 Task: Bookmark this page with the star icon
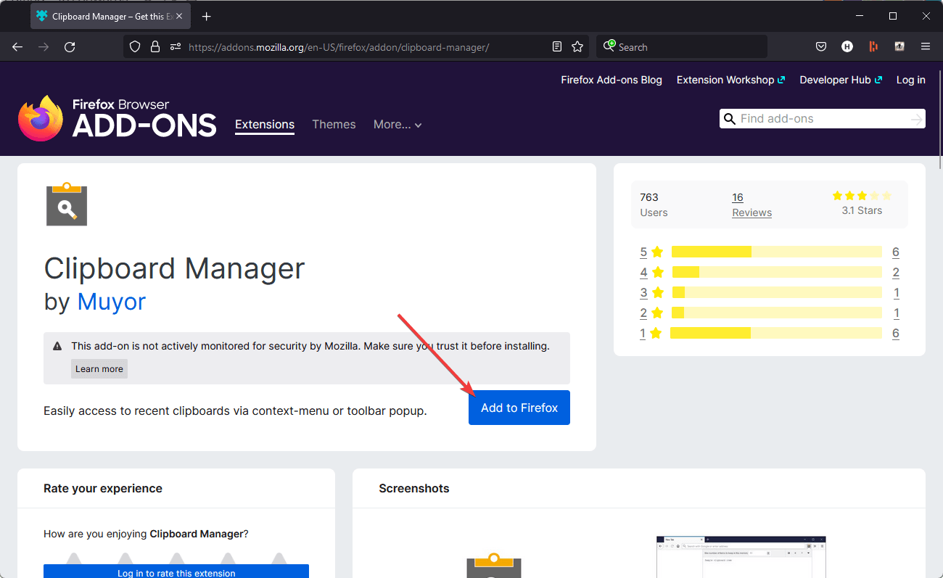pos(577,46)
